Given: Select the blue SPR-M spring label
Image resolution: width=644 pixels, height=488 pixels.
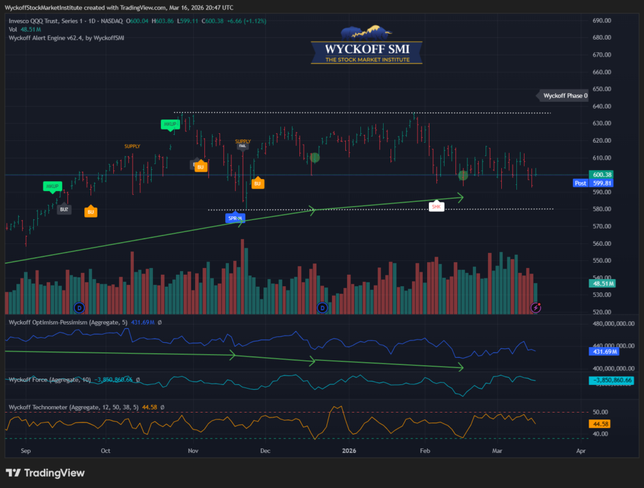Looking at the screenshot, I should [x=235, y=218].
